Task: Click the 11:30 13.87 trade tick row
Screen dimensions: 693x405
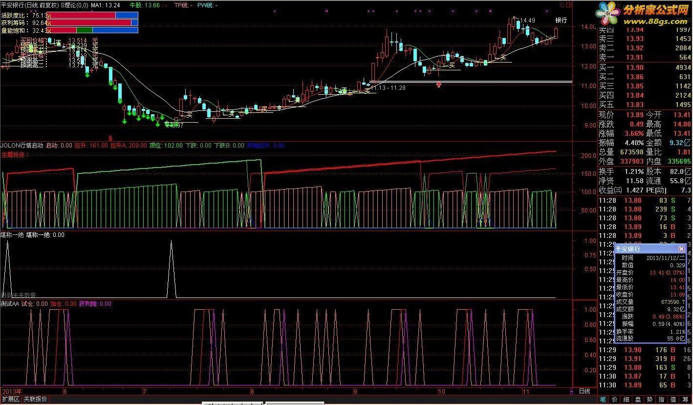Action: coord(645,376)
